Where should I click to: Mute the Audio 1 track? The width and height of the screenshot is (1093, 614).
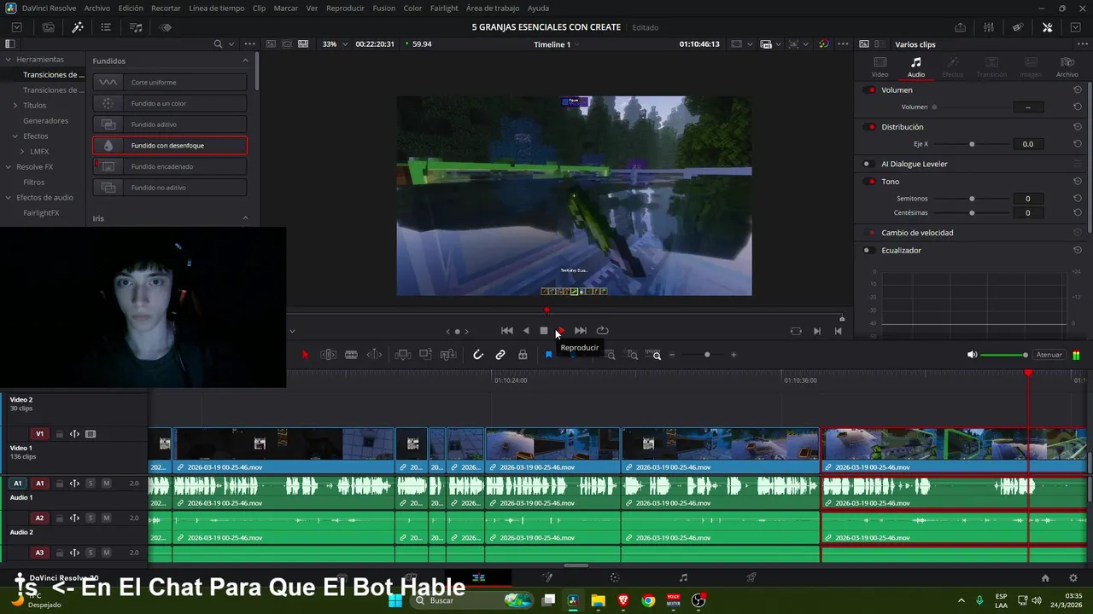point(107,484)
